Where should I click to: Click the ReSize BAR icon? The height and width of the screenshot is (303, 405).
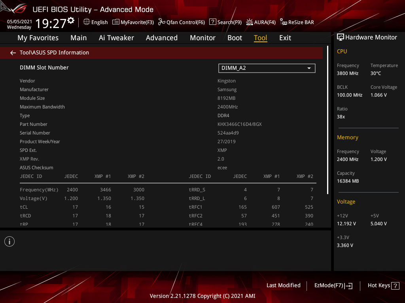pos(284,22)
